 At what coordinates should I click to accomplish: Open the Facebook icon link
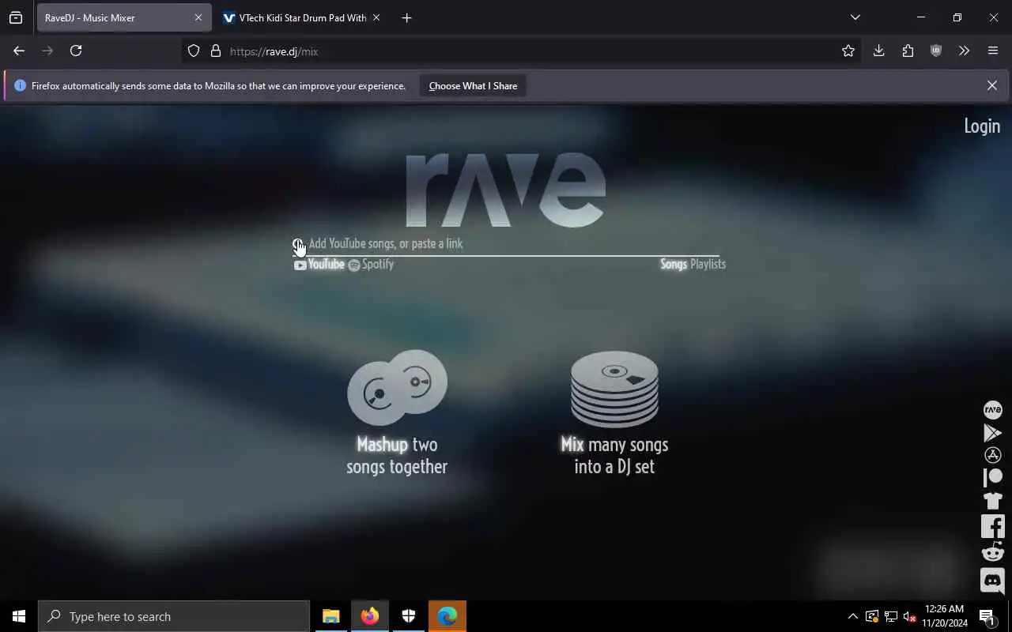pyautogui.click(x=992, y=526)
